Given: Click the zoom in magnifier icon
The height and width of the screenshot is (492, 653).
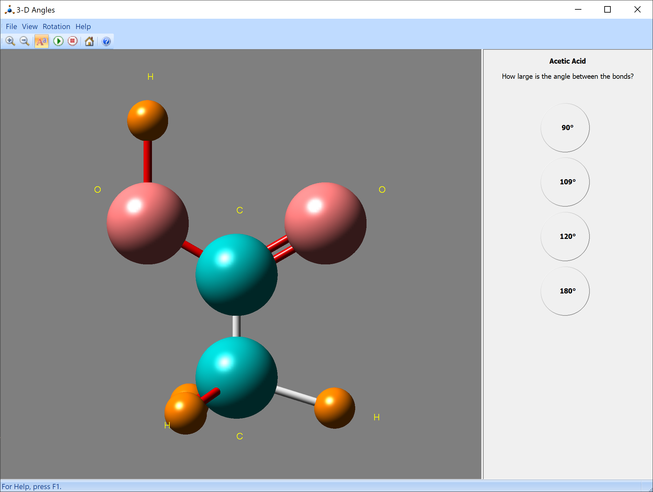Looking at the screenshot, I should (x=10, y=41).
